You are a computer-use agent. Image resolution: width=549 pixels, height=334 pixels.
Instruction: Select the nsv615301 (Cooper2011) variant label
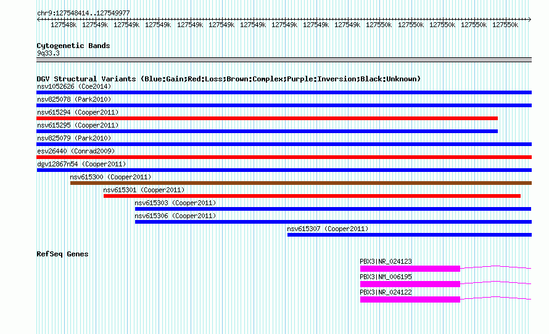144,190
